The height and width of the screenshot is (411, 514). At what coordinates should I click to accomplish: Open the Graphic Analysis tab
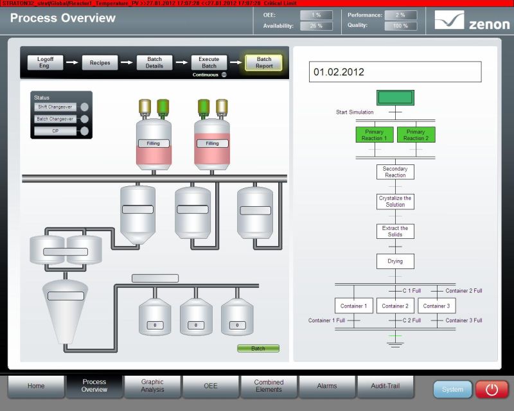(x=152, y=386)
